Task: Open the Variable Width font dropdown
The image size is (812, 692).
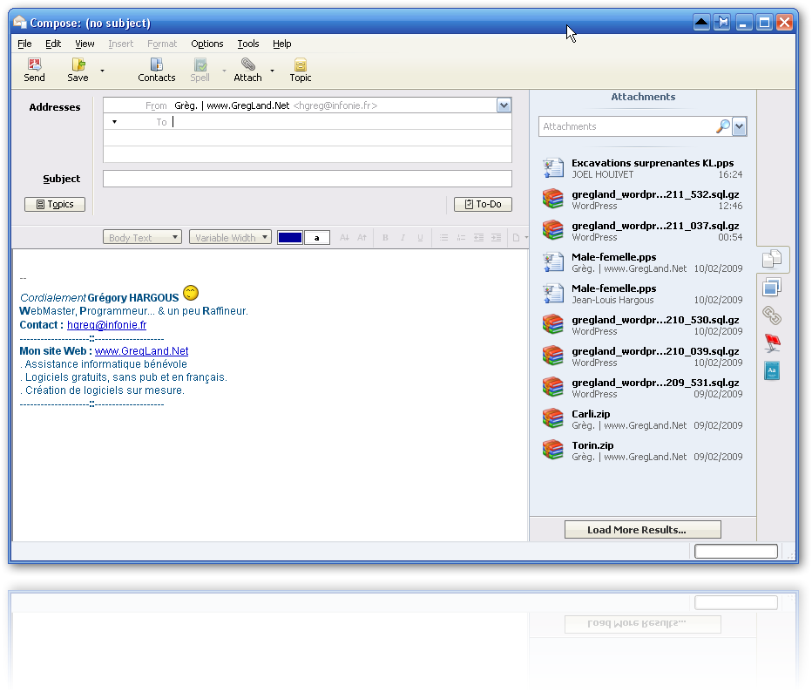Action: coord(230,238)
